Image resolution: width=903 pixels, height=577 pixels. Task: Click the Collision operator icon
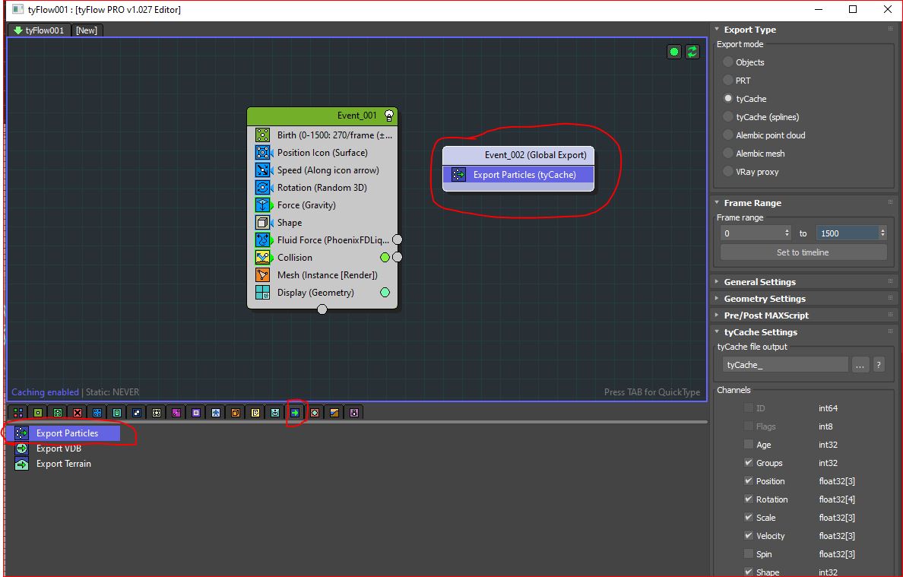point(262,258)
